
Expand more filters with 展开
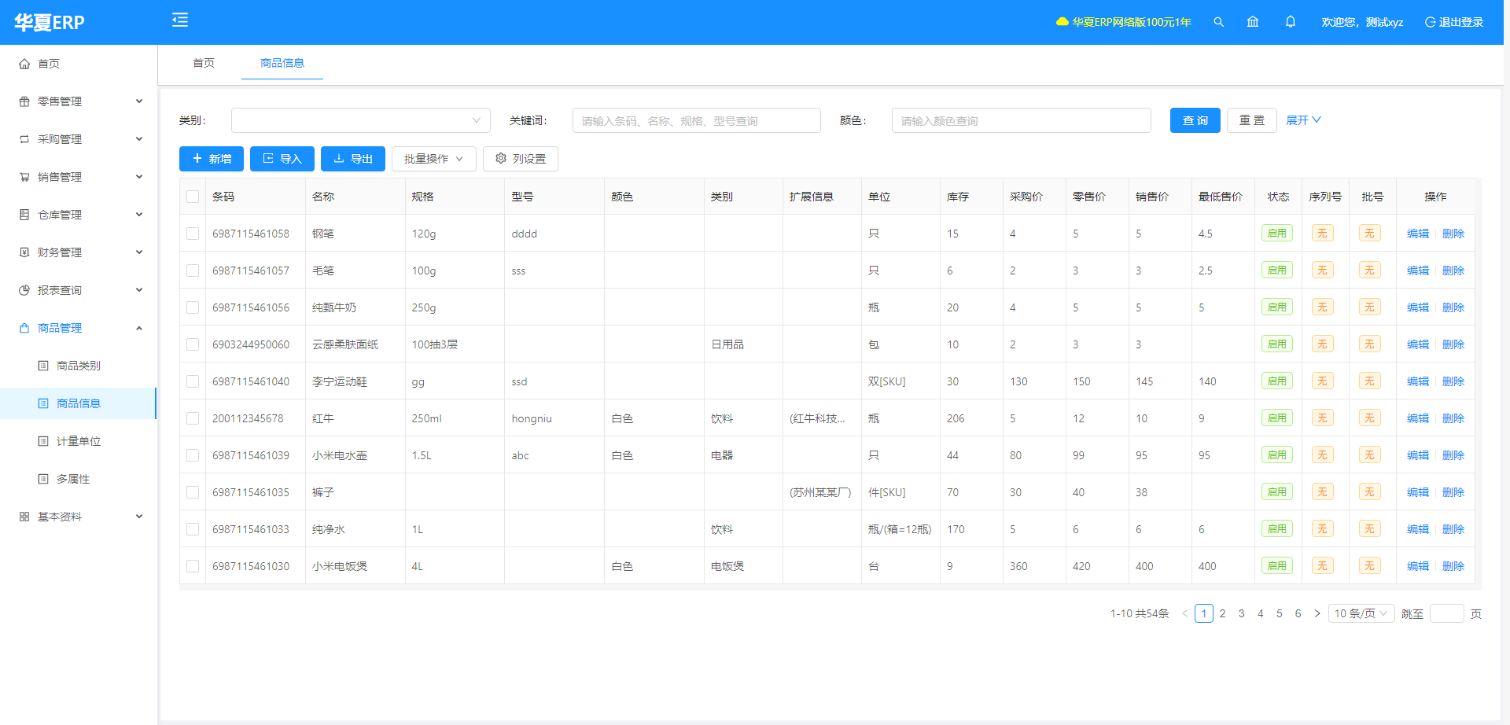[1303, 120]
